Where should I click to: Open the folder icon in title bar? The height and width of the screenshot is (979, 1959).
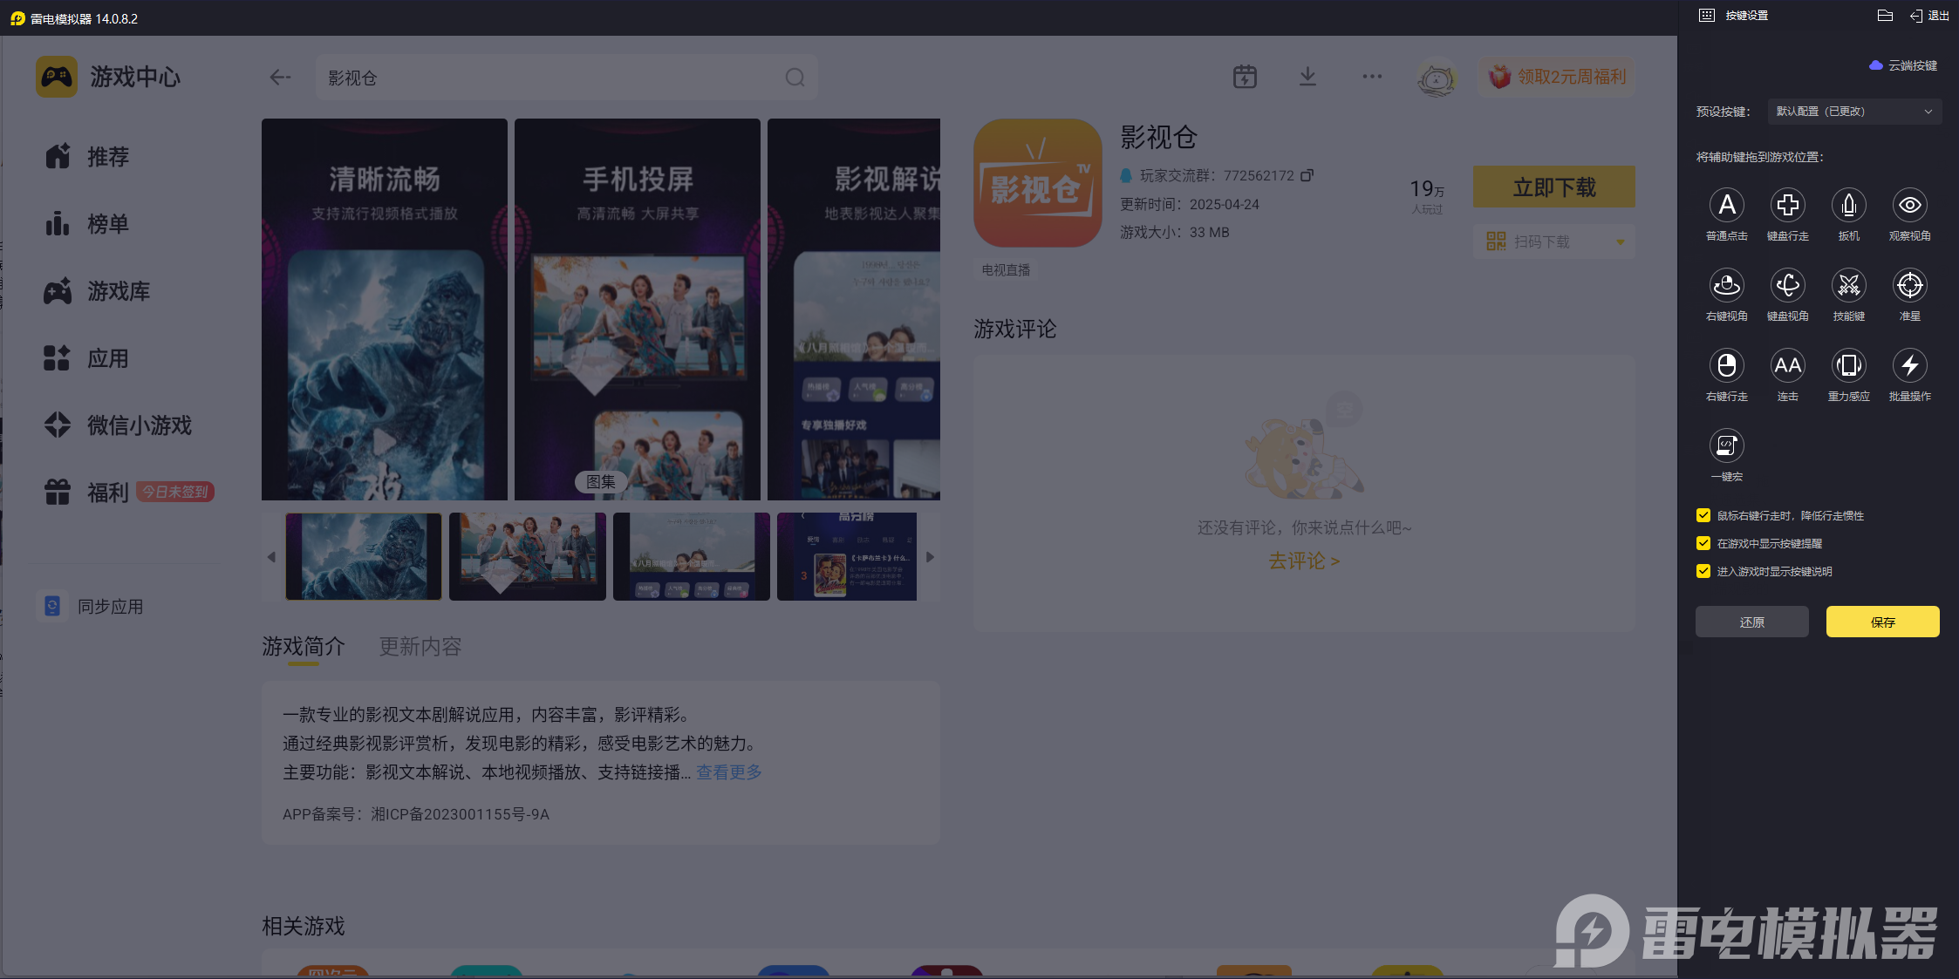pos(1885,16)
